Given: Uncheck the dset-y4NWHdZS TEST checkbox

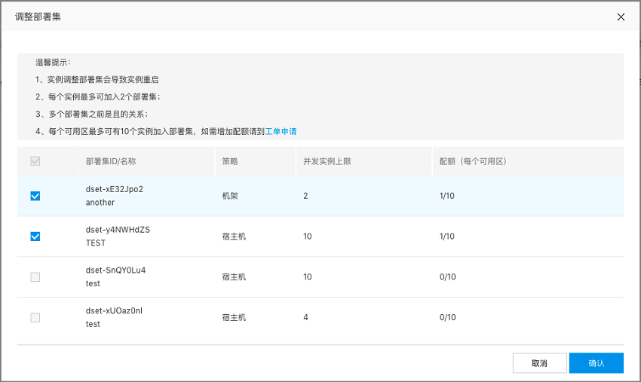Looking at the screenshot, I should [x=35, y=237].
